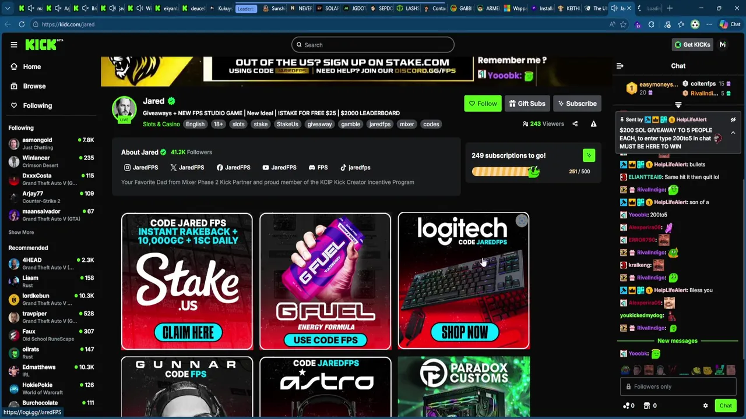Screen dimensions: 746x419
Task: Open JaredFPS Instagram link
Action: [141, 168]
